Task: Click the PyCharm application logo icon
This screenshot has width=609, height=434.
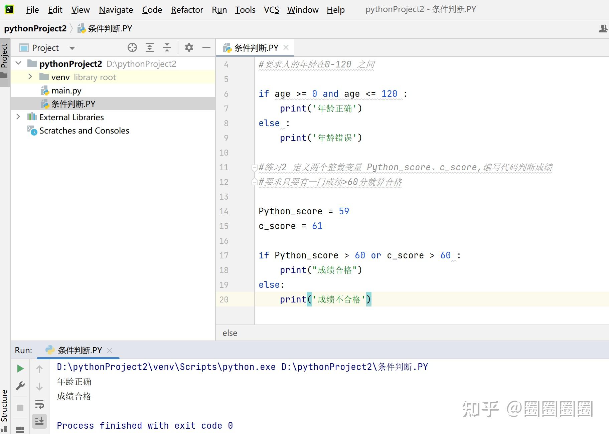Action: click(x=9, y=9)
